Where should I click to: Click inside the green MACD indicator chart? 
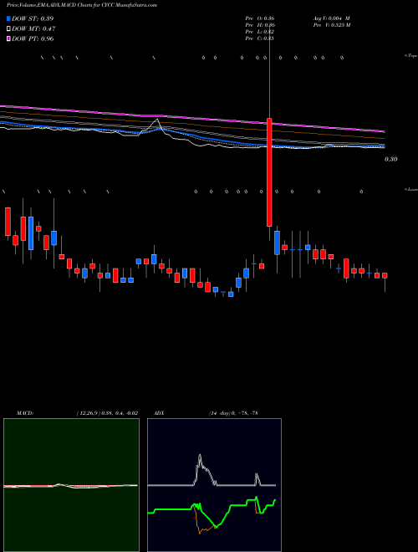[71, 485]
